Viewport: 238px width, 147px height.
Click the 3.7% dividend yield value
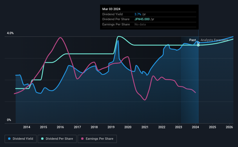pyautogui.click(x=138, y=14)
